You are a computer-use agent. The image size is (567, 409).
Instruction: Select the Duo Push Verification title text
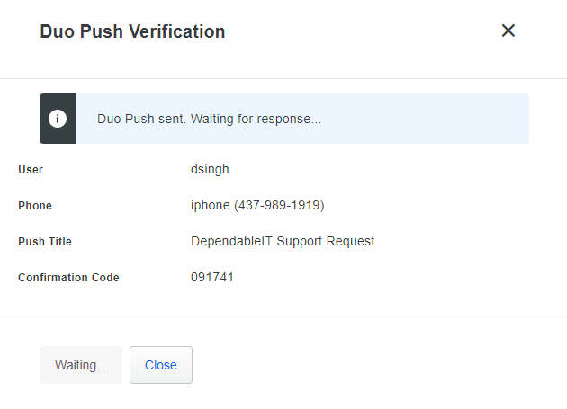132,31
